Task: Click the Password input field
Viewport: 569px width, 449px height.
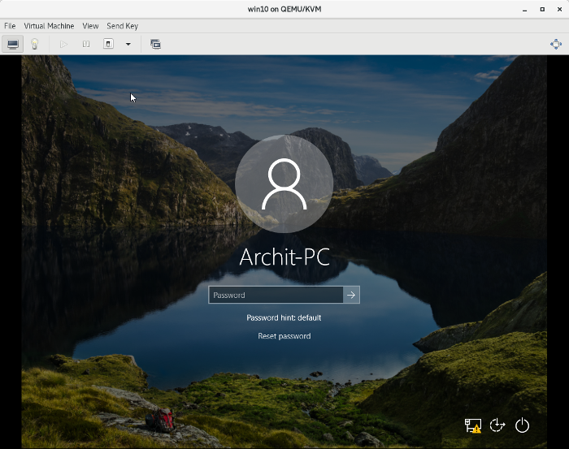Action: pos(276,295)
